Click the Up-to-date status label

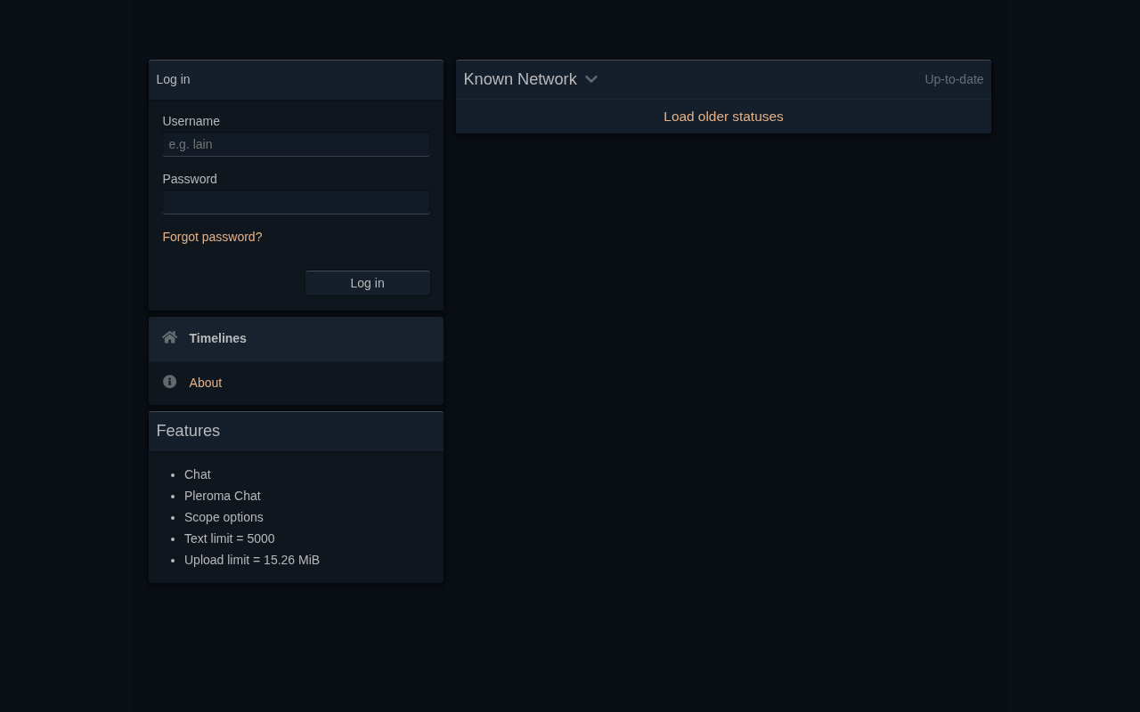[x=954, y=79]
